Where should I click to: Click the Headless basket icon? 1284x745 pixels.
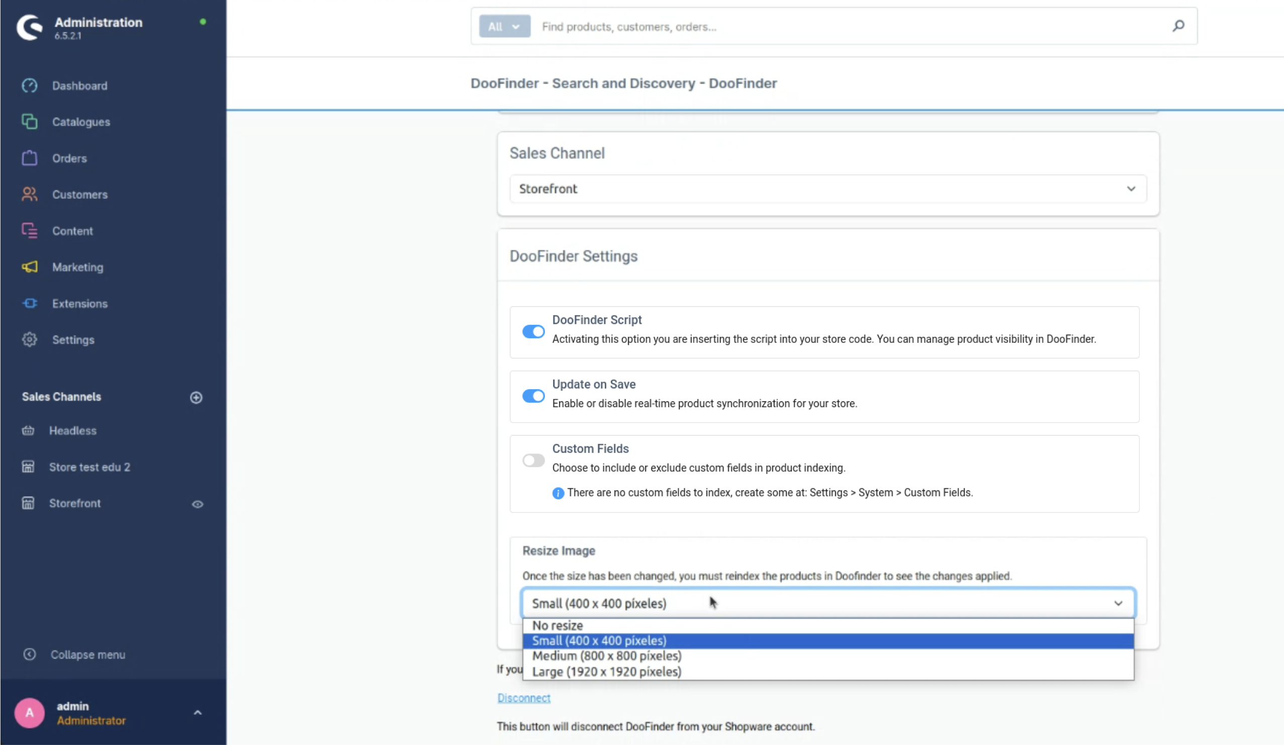(28, 431)
